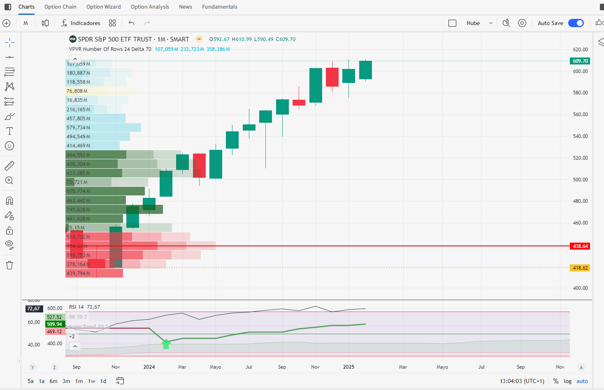604x390 pixels.
Task: Toggle hide all drawings eye icon
Action: tap(9, 245)
